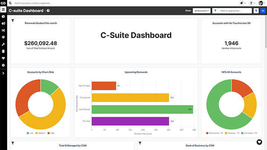
Task: Click the filter icon on Renewals Booked card
Action: [13, 21]
